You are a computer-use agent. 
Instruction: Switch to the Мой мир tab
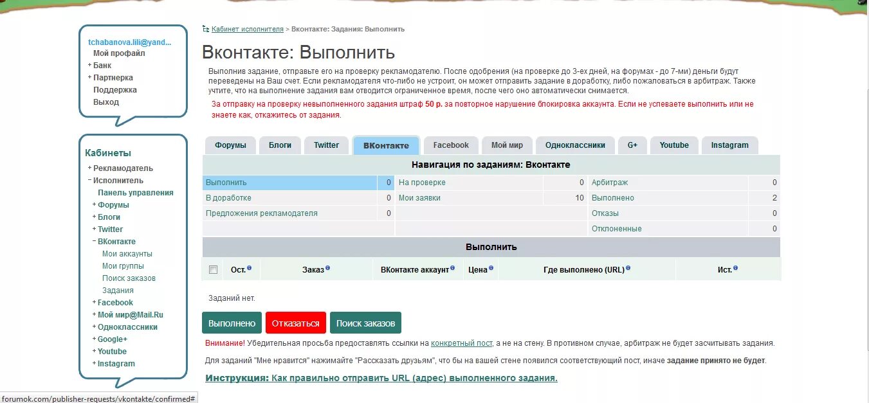(x=507, y=145)
